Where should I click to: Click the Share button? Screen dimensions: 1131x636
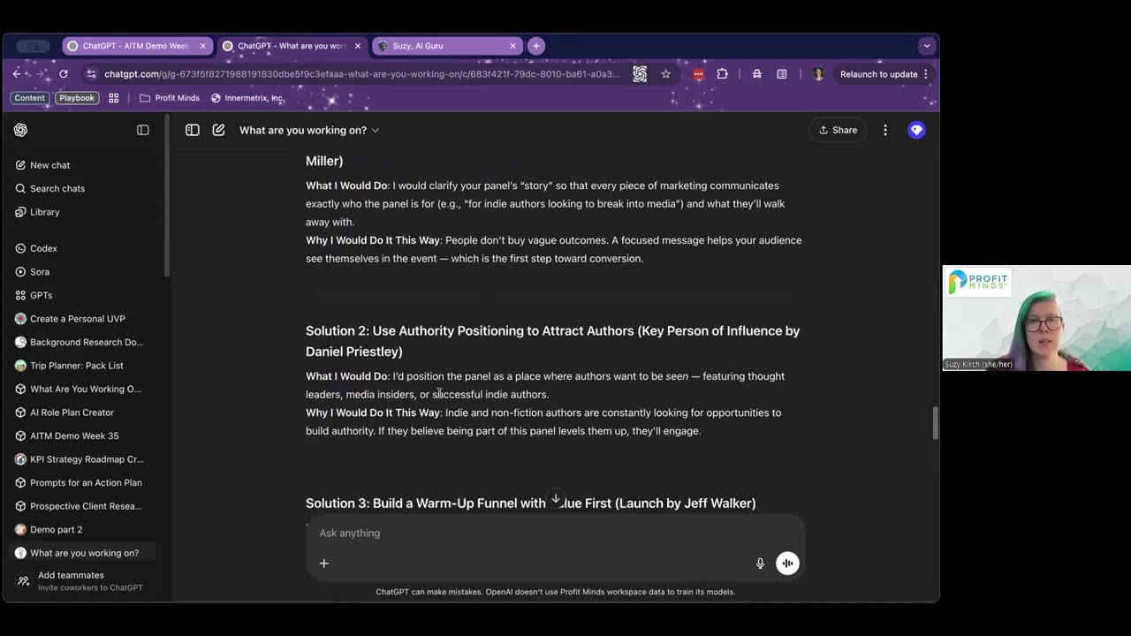(x=838, y=130)
